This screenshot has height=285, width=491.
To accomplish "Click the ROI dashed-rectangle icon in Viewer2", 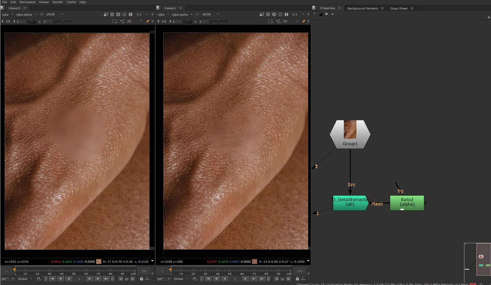I will point(115,21).
